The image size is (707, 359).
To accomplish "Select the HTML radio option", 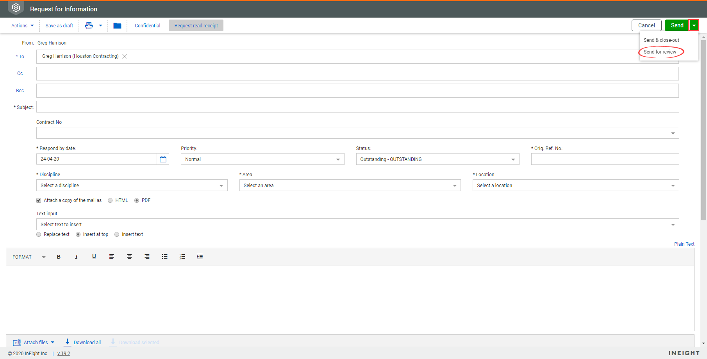I will point(110,200).
